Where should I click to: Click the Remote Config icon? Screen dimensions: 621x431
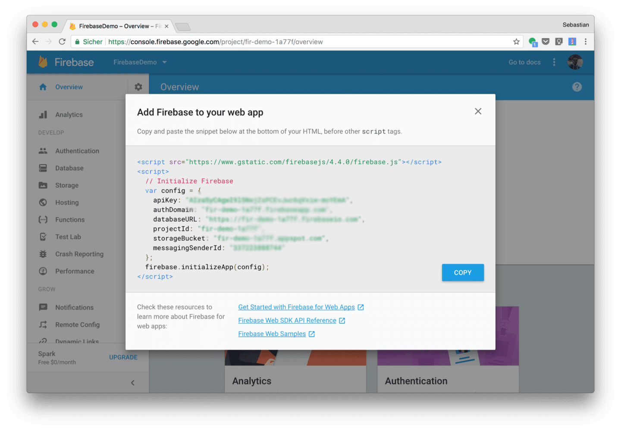tap(43, 325)
